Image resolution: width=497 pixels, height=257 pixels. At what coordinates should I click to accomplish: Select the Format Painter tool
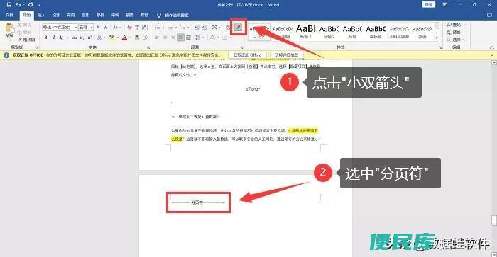click(27, 40)
